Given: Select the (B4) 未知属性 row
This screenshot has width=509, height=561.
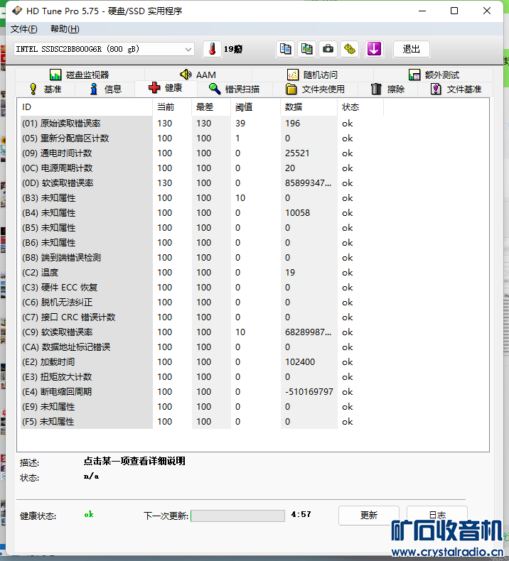Looking at the screenshot, I should pos(202,213).
